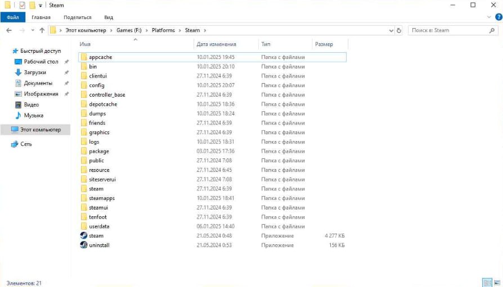The height and width of the screenshot is (287, 503).
Task: Expand the ribbon with the chevron
Action: tap(488, 17)
